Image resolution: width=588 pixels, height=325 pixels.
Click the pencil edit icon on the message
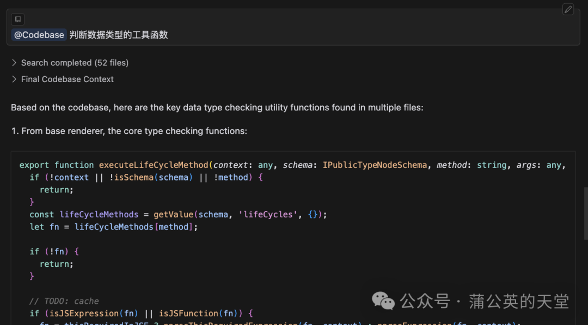tap(568, 9)
